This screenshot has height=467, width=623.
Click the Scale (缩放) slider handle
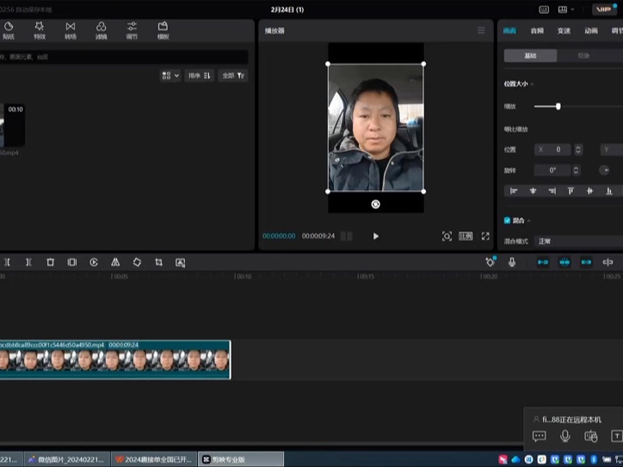pos(558,107)
